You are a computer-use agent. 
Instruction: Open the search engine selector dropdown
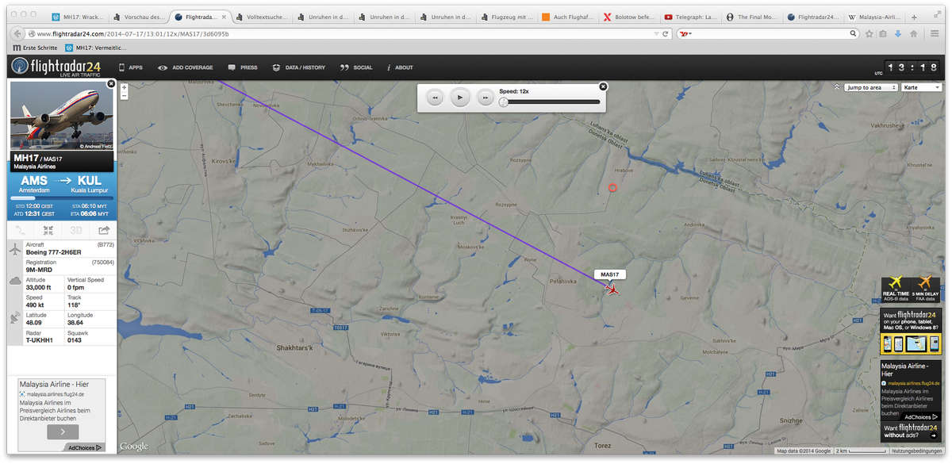[x=688, y=34]
